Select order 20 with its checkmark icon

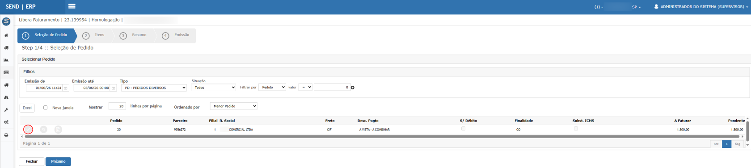(28, 130)
